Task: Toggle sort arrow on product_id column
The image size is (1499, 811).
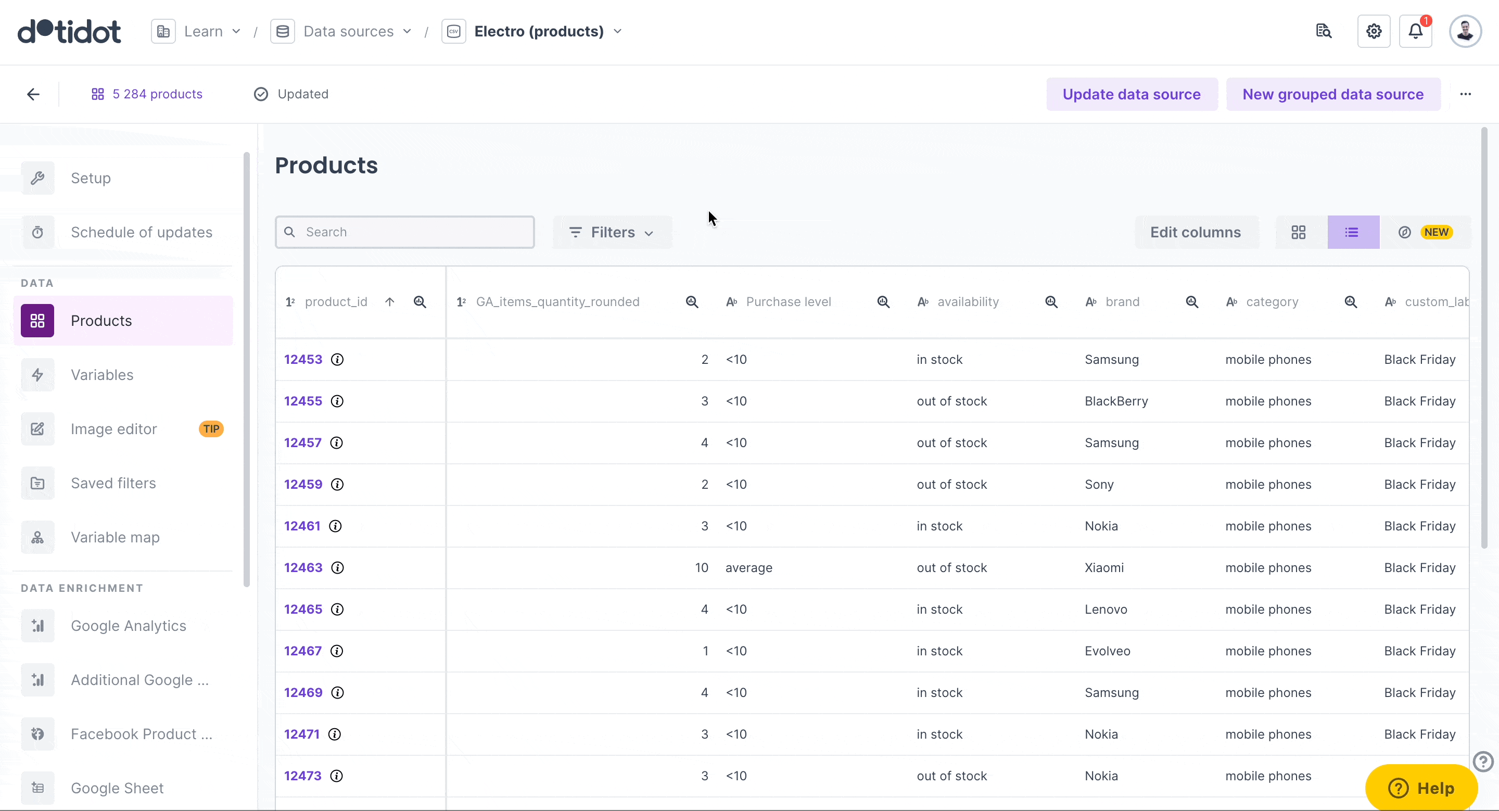Action: (x=390, y=302)
